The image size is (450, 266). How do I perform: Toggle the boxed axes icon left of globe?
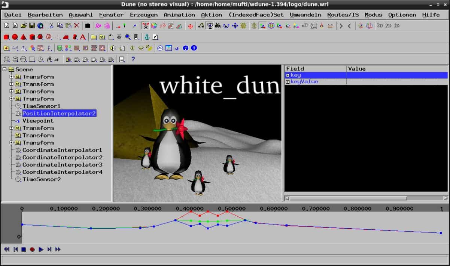click(x=263, y=26)
